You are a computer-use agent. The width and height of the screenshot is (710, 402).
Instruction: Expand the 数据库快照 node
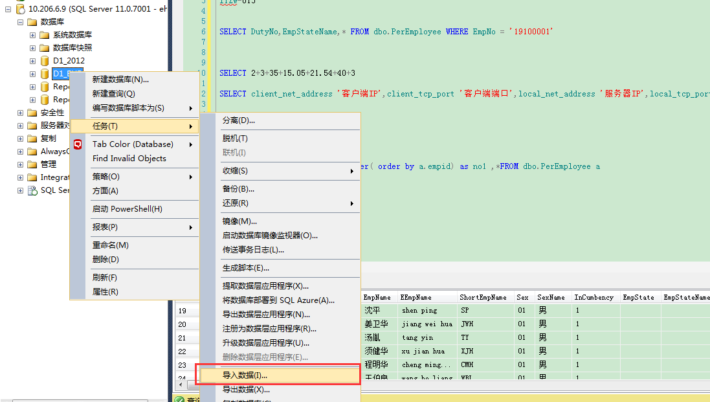tap(32, 48)
